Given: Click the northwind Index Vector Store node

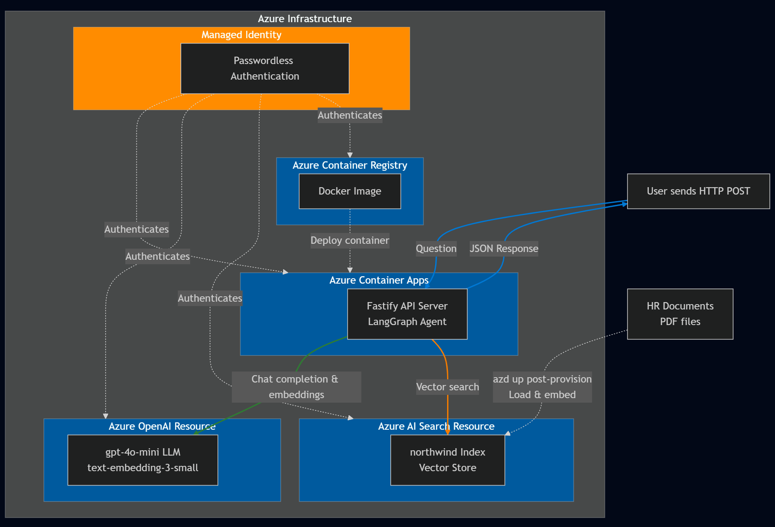Looking at the screenshot, I should (447, 460).
